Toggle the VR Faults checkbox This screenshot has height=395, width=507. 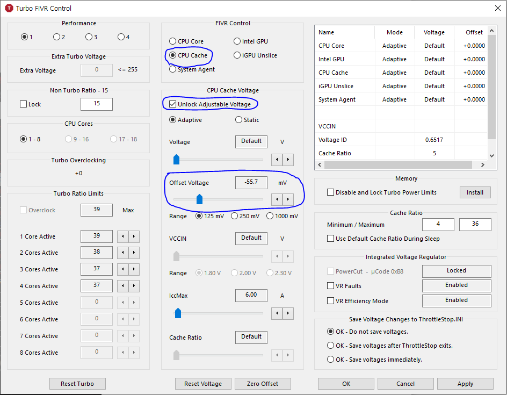330,286
